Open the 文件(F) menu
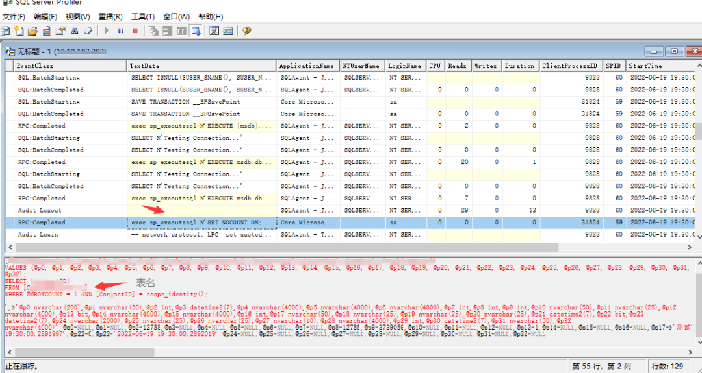Viewport: 702px width, 373px height. [x=14, y=16]
